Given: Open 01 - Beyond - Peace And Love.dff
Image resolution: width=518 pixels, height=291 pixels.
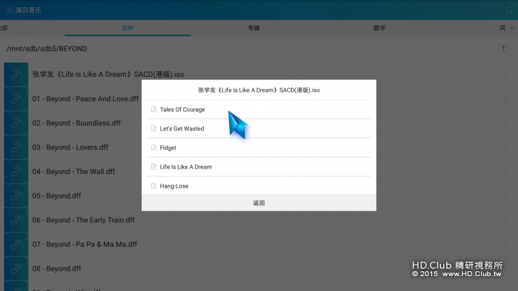Looking at the screenshot, I should point(86,99).
